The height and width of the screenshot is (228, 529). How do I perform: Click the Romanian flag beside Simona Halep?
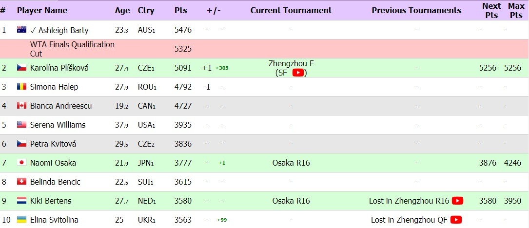click(21, 87)
